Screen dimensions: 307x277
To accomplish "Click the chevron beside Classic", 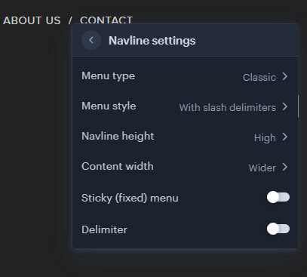I will click(x=284, y=76).
